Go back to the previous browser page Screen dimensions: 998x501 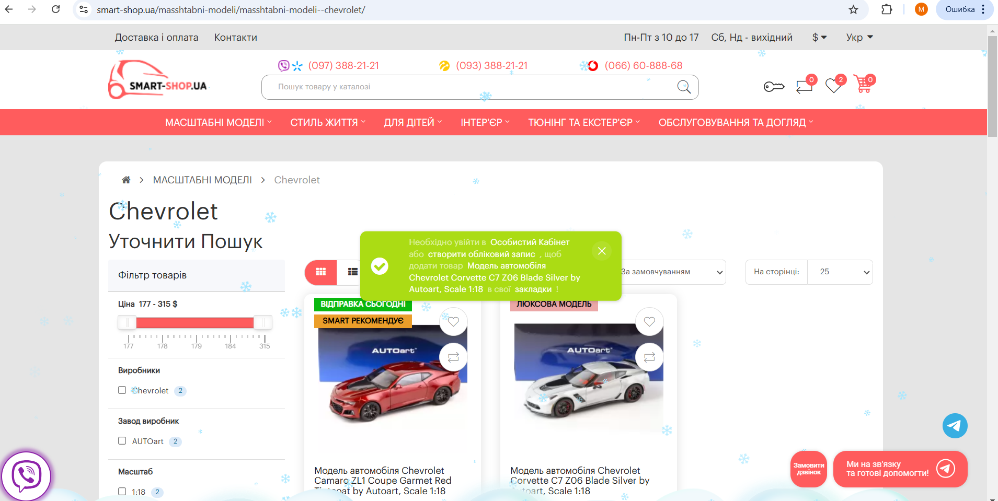pyautogui.click(x=9, y=9)
